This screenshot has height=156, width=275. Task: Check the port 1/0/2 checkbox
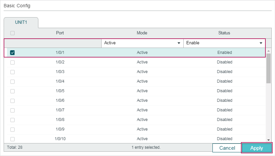[x=13, y=62]
